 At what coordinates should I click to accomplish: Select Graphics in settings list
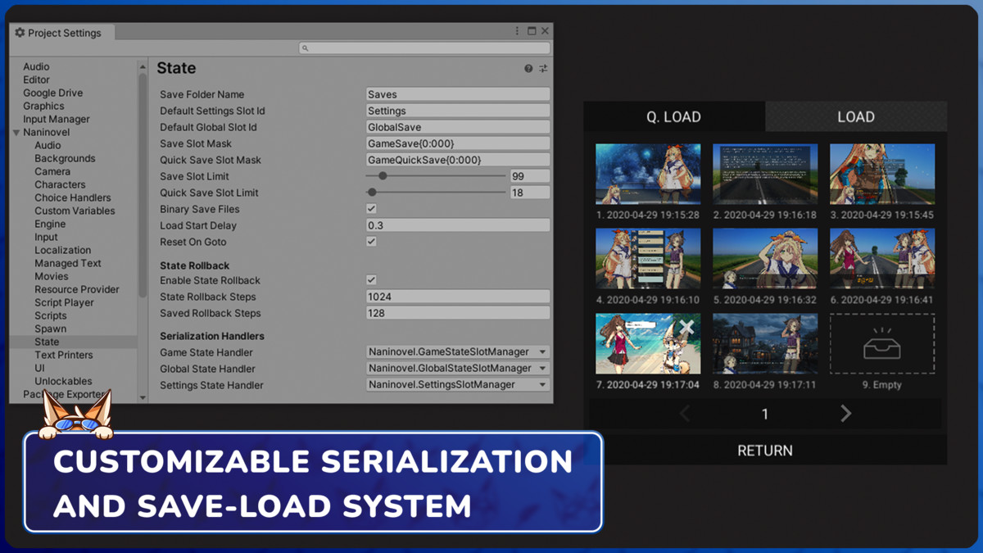click(x=43, y=106)
